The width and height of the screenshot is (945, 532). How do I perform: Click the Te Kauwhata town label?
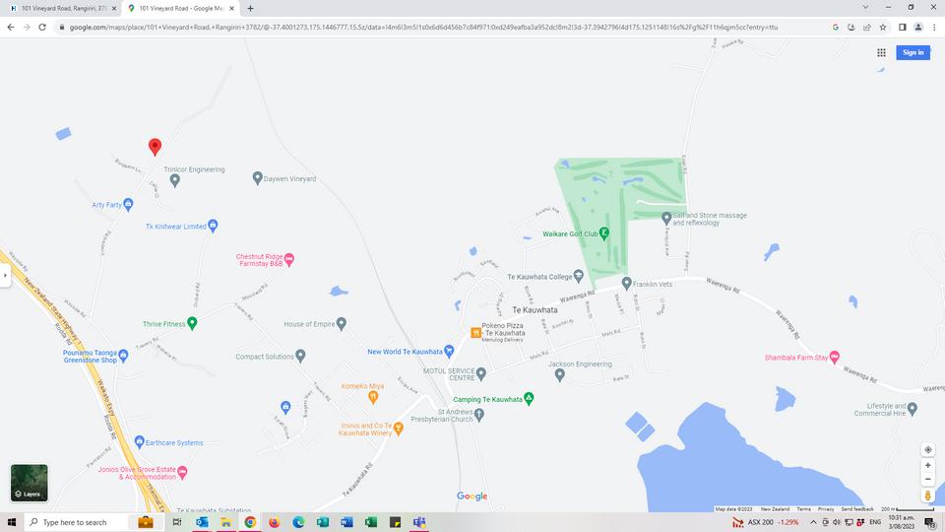click(x=535, y=309)
